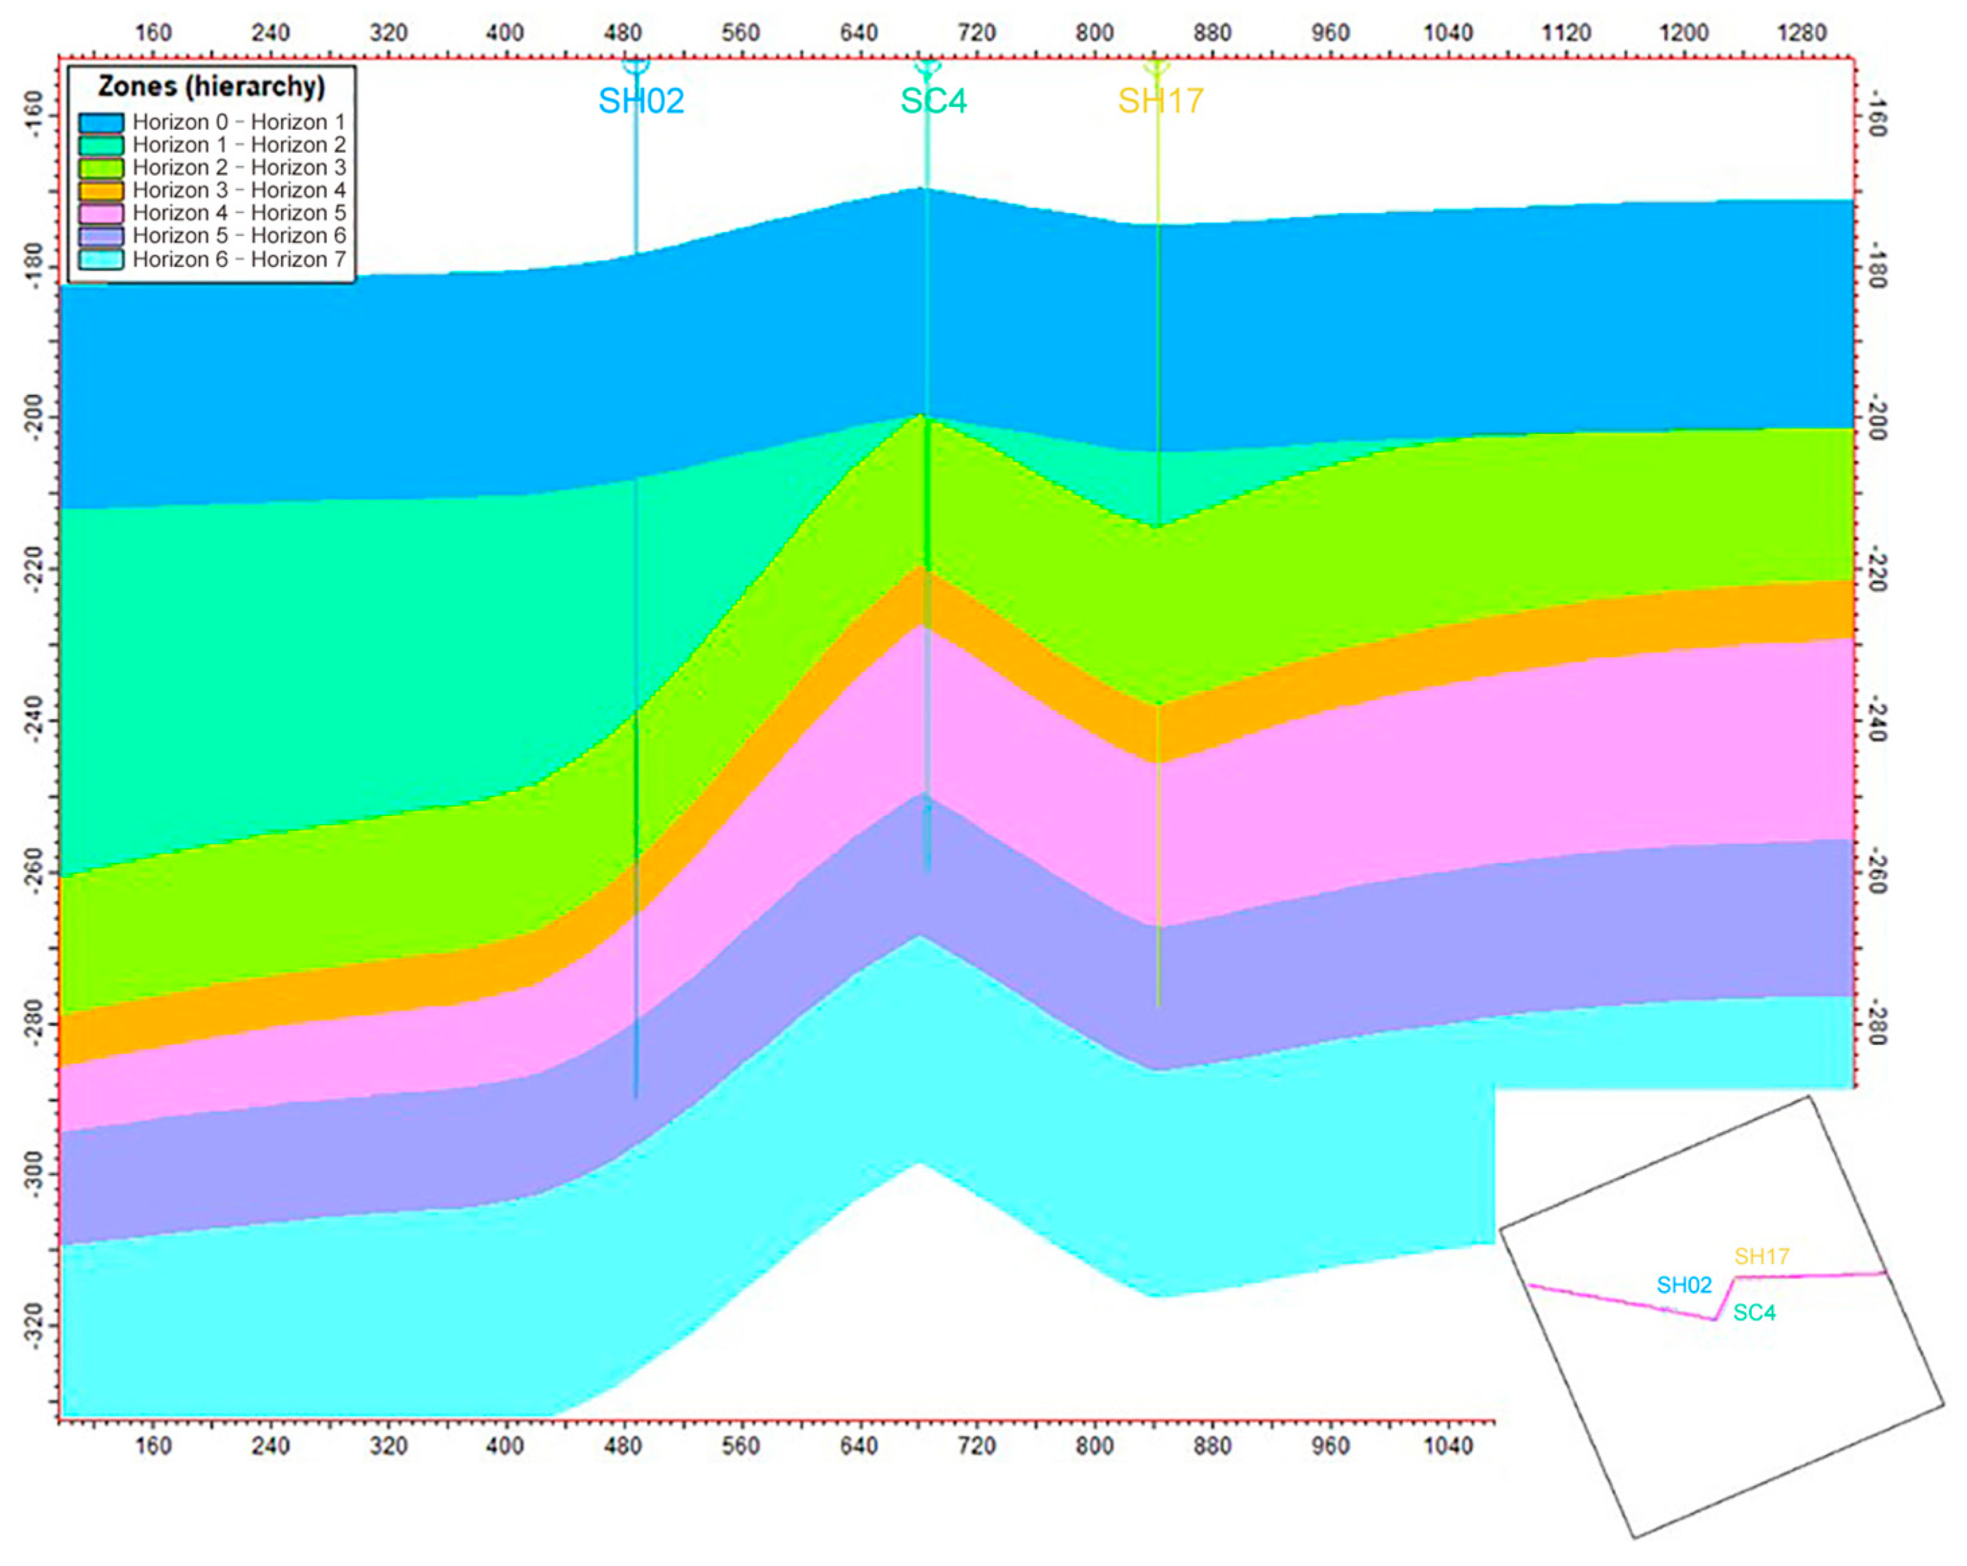
Task: Click the Horizon 3 - Horizon 4 legend text
Action: (x=239, y=190)
